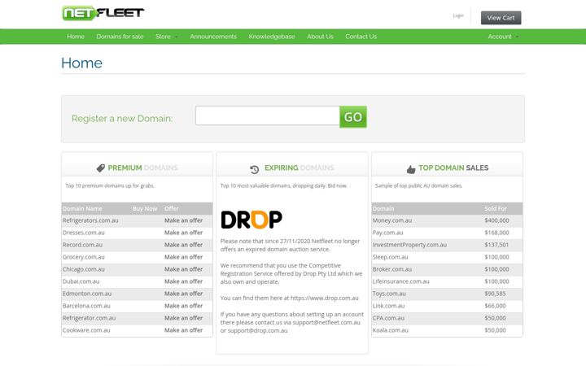The image size is (586, 366).
Task: Click the Premium Domains tag icon
Action: 101,168
